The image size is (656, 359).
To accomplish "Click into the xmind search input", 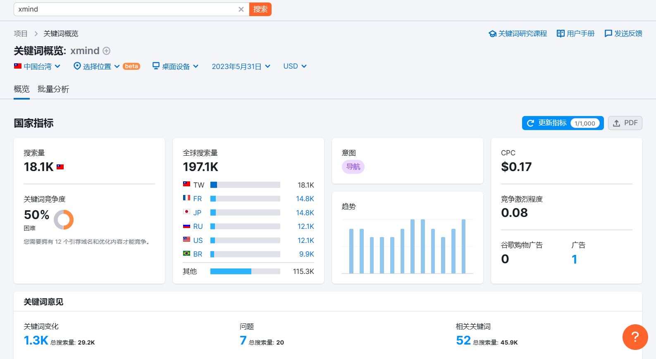I will [x=126, y=9].
